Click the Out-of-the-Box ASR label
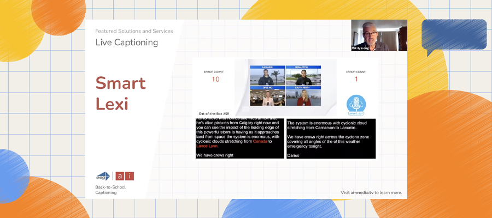492x218 pixels. pyautogui.click(x=215, y=113)
